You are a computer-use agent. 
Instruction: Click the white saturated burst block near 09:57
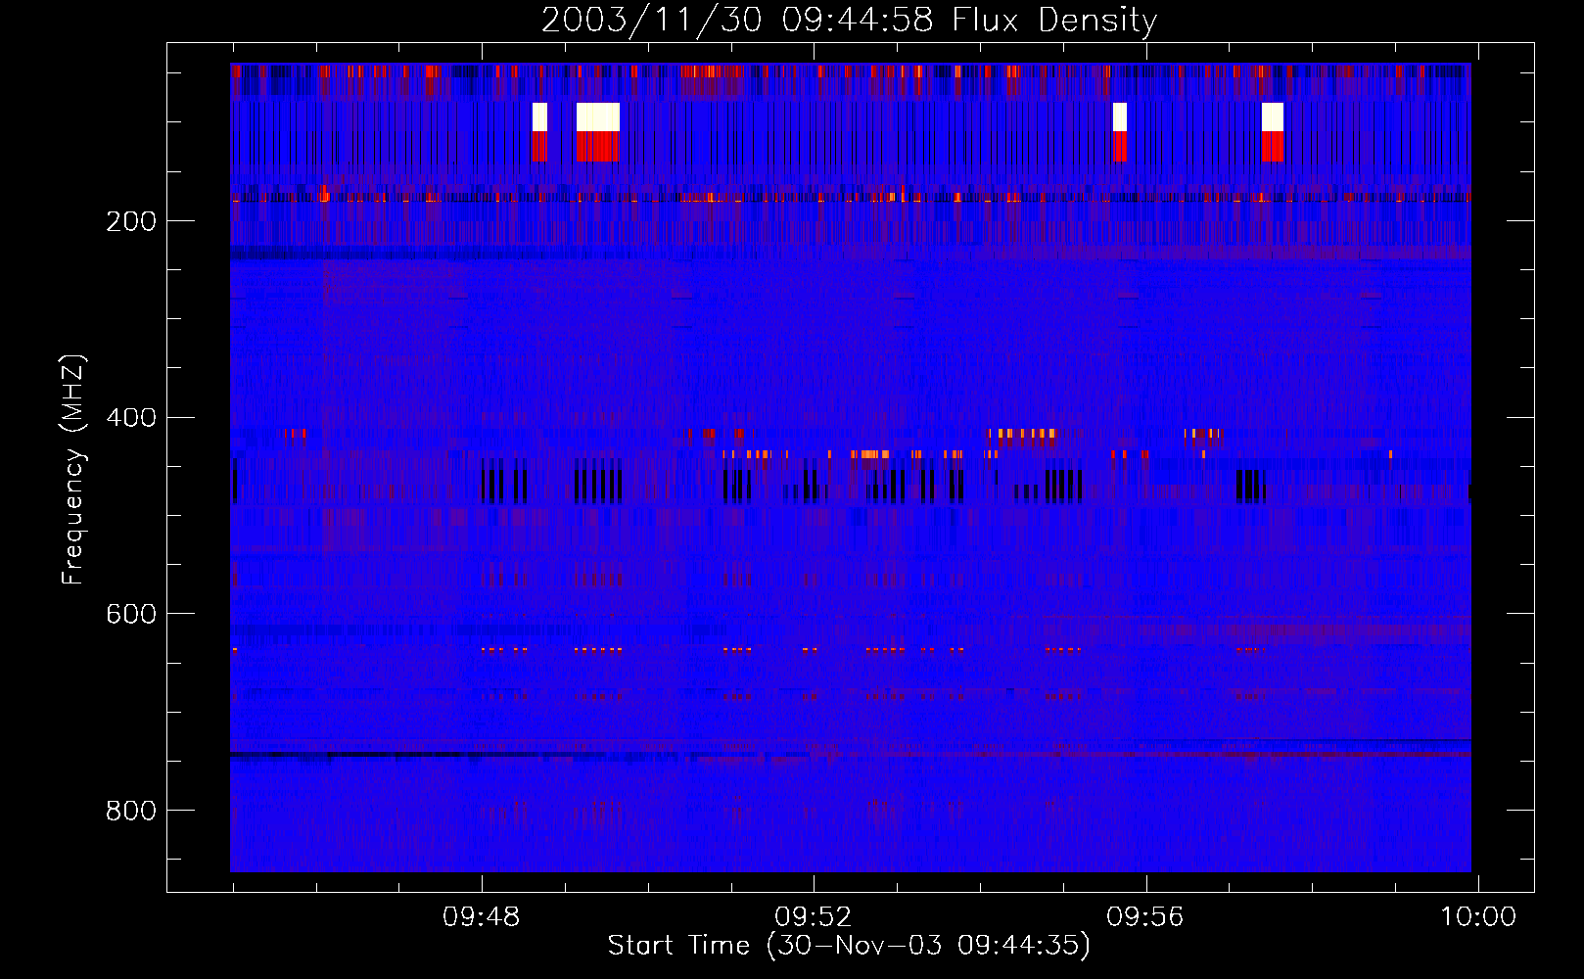(1273, 117)
